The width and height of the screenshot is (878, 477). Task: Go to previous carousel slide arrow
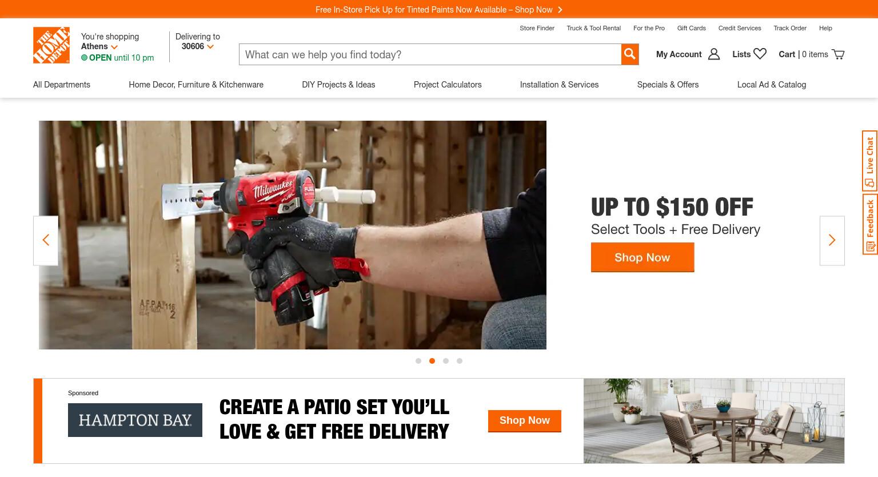(x=46, y=240)
